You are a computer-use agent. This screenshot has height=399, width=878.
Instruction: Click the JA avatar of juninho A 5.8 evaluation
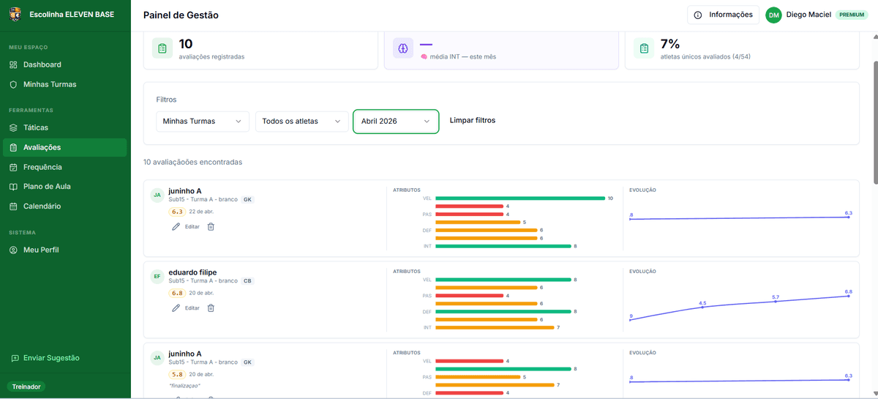[x=157, y=358]
